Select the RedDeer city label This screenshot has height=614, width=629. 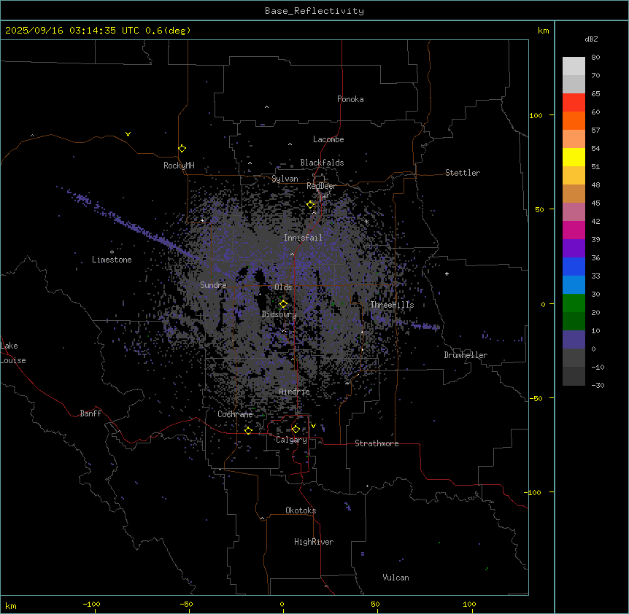(321, 186)
